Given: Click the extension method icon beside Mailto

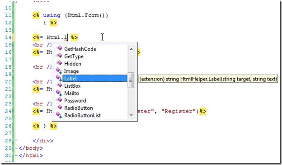Looking at the screenshot, I should 59,93.
